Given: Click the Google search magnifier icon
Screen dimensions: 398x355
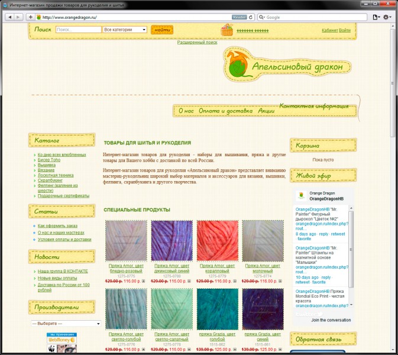Looking at the screenshot, I should (261, 17).
